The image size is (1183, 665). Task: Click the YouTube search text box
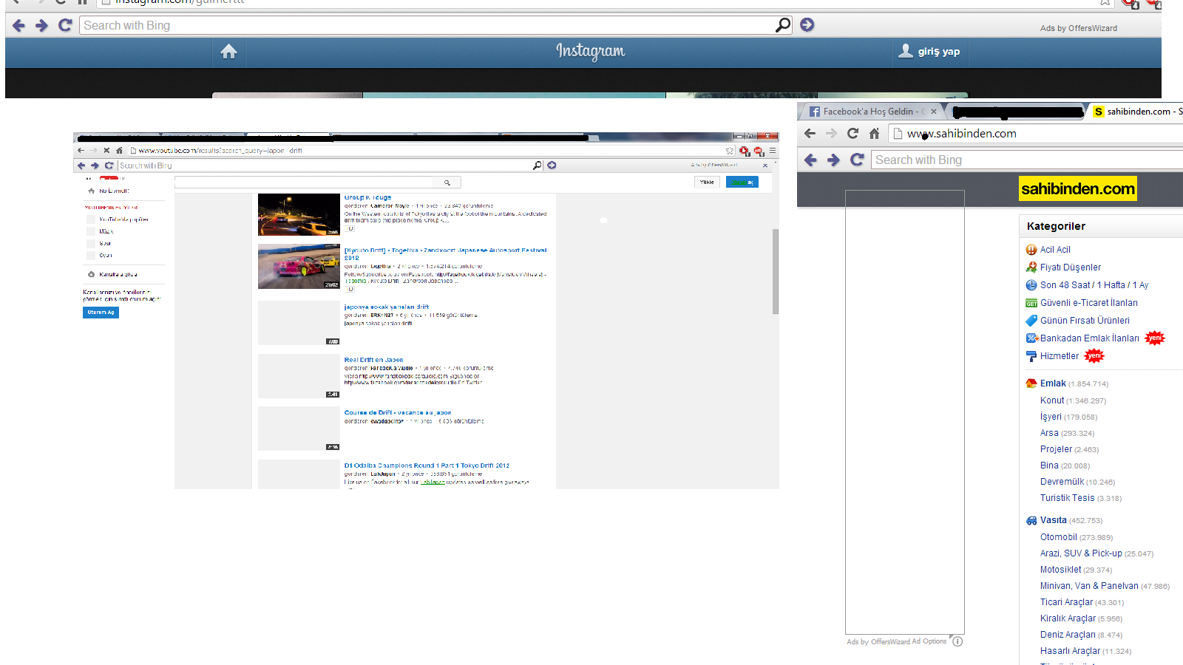303,183
